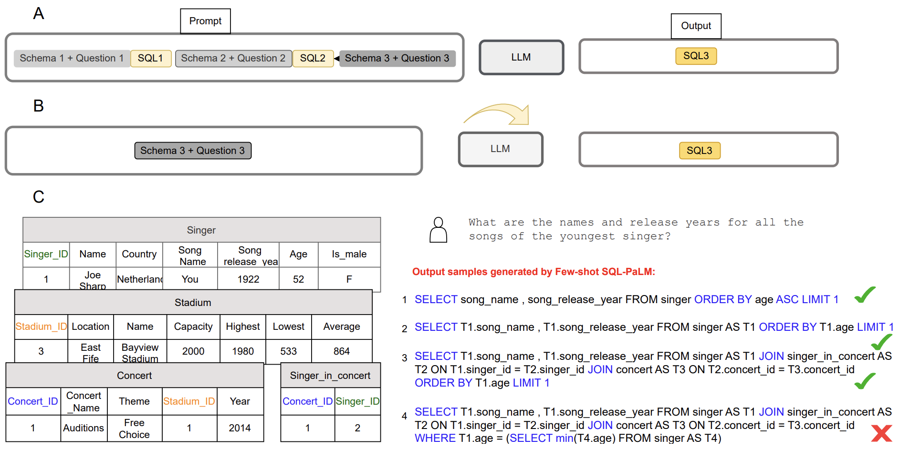The height and width of the screenshot is (449, 900).
Task: Select the Bayview Stadium table cell
Action: point(140,351)
